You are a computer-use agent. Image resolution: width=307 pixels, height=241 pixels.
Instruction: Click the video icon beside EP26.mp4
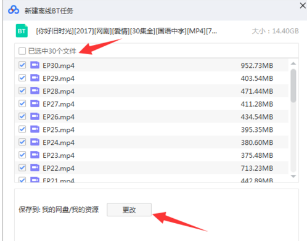pyautogui.click(x=35, y=116)
